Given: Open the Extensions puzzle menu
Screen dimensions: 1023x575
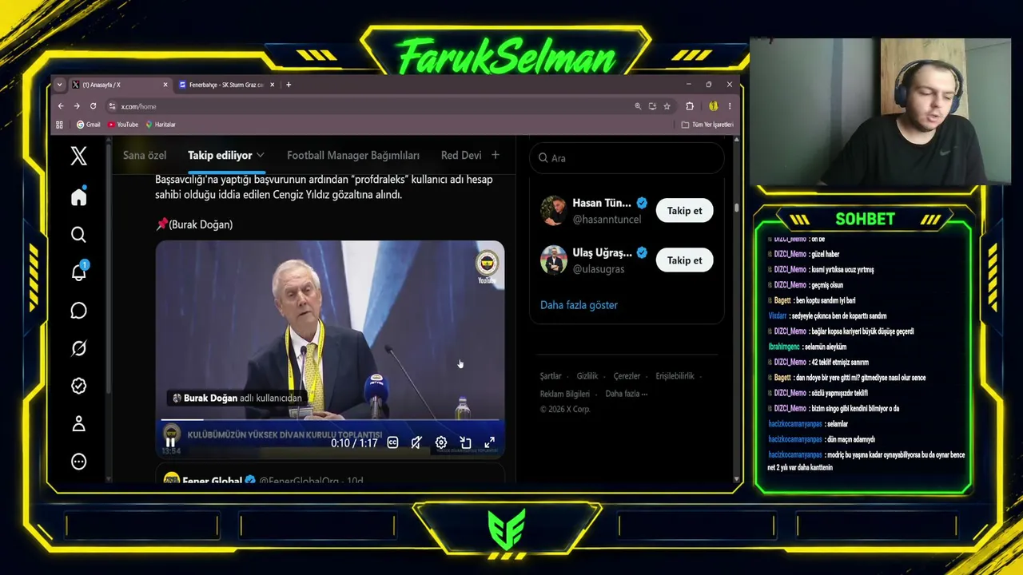Looking at the screenshot, I should (690, 106).
